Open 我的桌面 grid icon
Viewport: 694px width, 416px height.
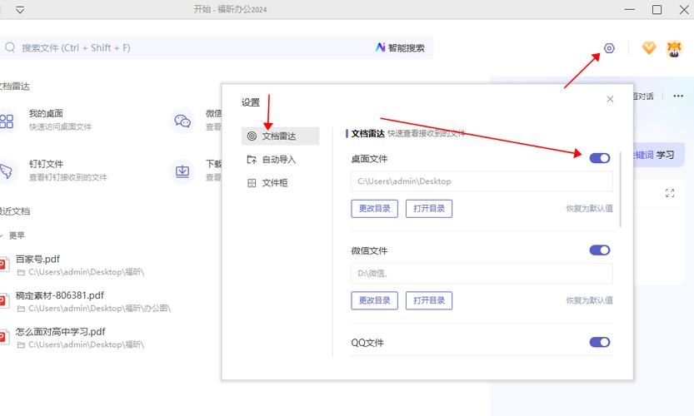(6, 121)
